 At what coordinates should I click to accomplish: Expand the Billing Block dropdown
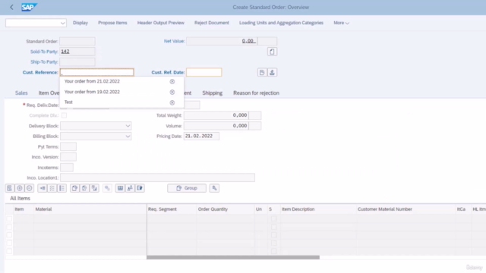(x=128, y=136)
